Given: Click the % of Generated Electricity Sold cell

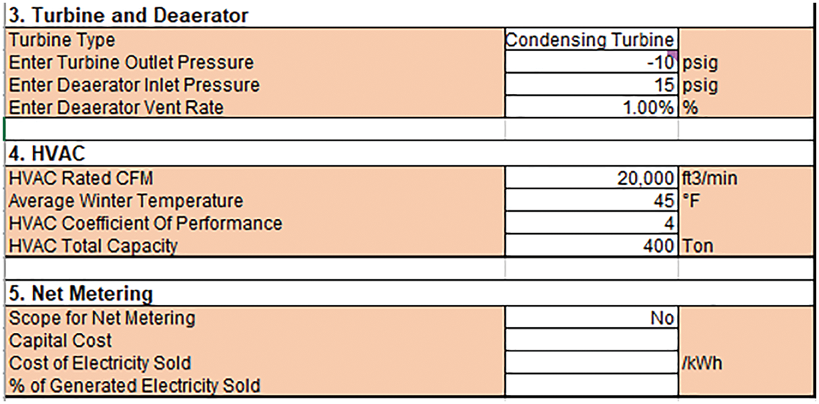Looking at the screenshot, I should (591, 385).
